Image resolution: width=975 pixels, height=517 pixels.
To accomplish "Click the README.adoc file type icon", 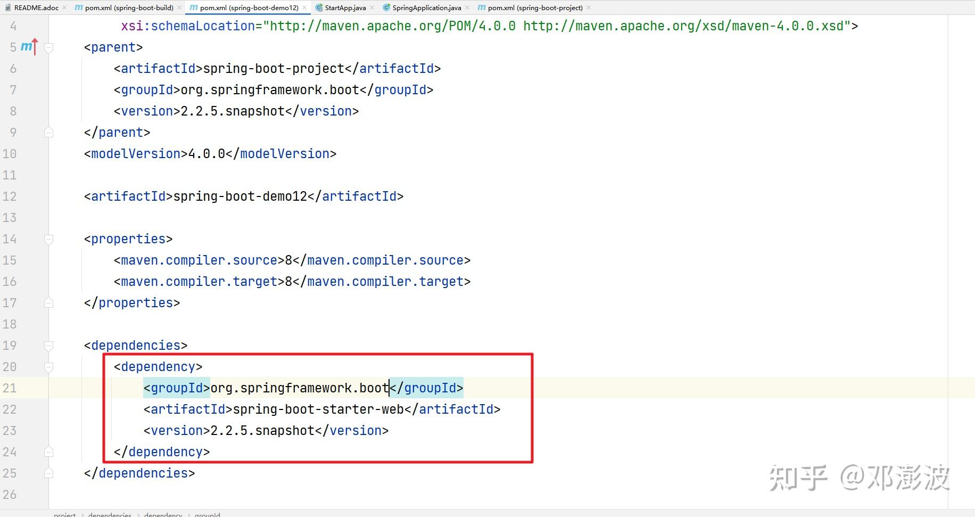I will (x=8, y=7).
